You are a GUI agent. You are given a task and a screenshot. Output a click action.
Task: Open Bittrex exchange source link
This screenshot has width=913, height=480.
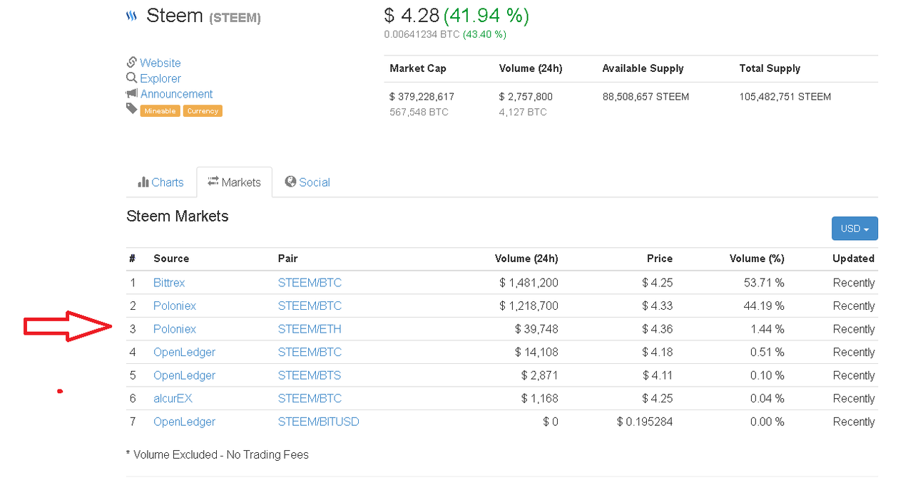pos(169,283)
